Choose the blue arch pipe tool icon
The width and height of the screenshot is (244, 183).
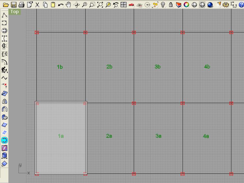tap(4, 109)
